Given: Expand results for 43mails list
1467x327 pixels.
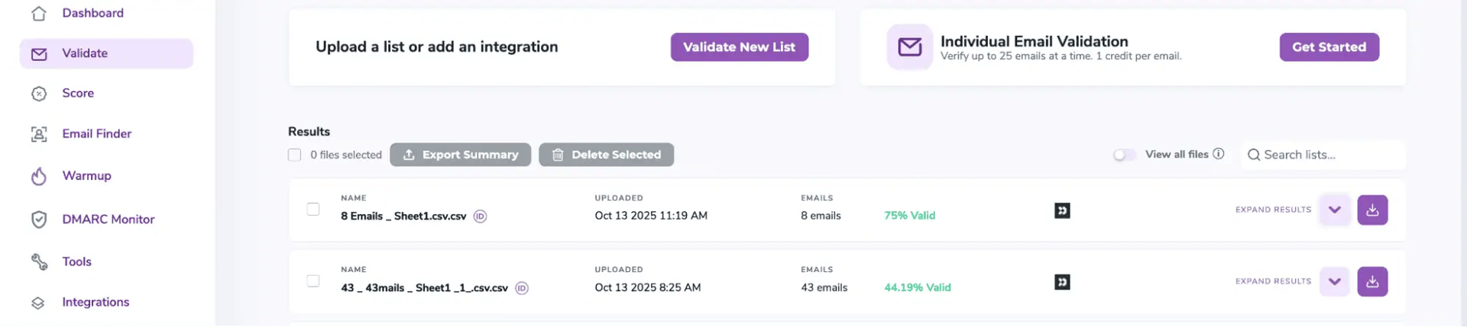Looking at the screenshot, I should point(1334,282).
